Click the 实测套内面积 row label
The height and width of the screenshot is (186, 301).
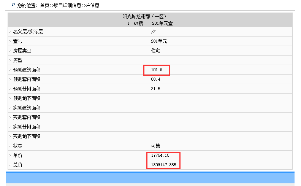point(27,117)
